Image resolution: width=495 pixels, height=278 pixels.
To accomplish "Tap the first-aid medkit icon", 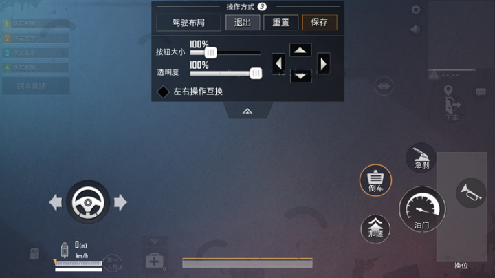I will click(x=155, y=261).
